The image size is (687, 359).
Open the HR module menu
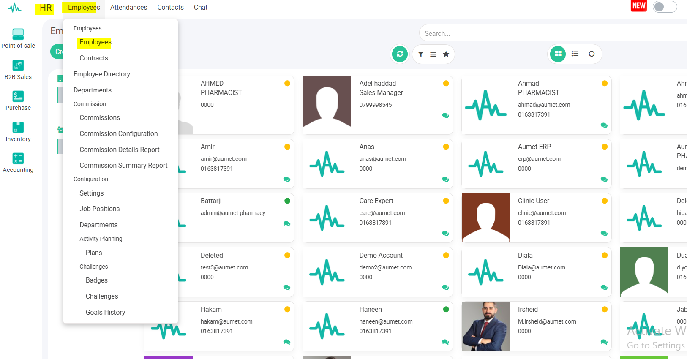pos(45,8)
